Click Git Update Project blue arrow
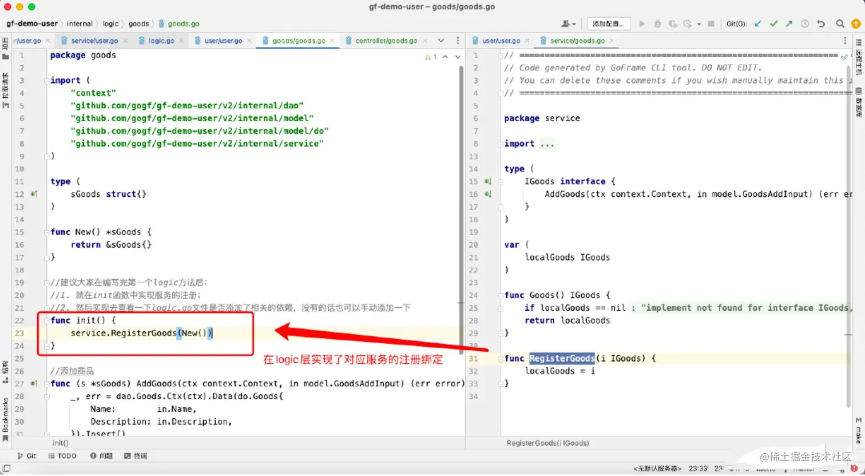The image size is (865, 476). (758, 23)
